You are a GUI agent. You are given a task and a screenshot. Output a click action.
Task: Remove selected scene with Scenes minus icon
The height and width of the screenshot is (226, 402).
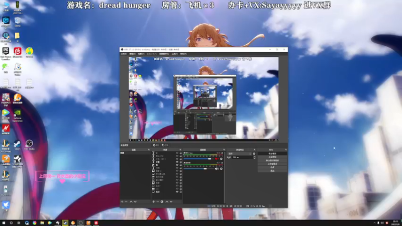tap(126, 202)
